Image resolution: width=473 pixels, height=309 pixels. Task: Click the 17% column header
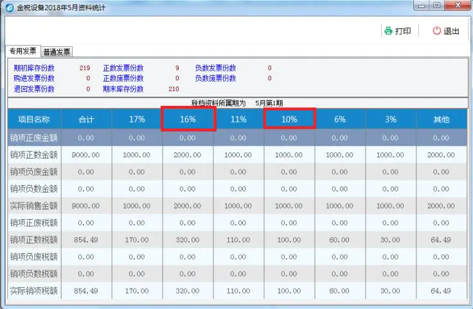pyautogui.click(x=137, y=119)
